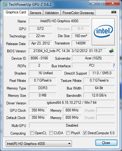The height and width of the screenshot is (151, 122).
Task: Click the Name field showing Intel HD Graphics
Action: pos(59,21)
